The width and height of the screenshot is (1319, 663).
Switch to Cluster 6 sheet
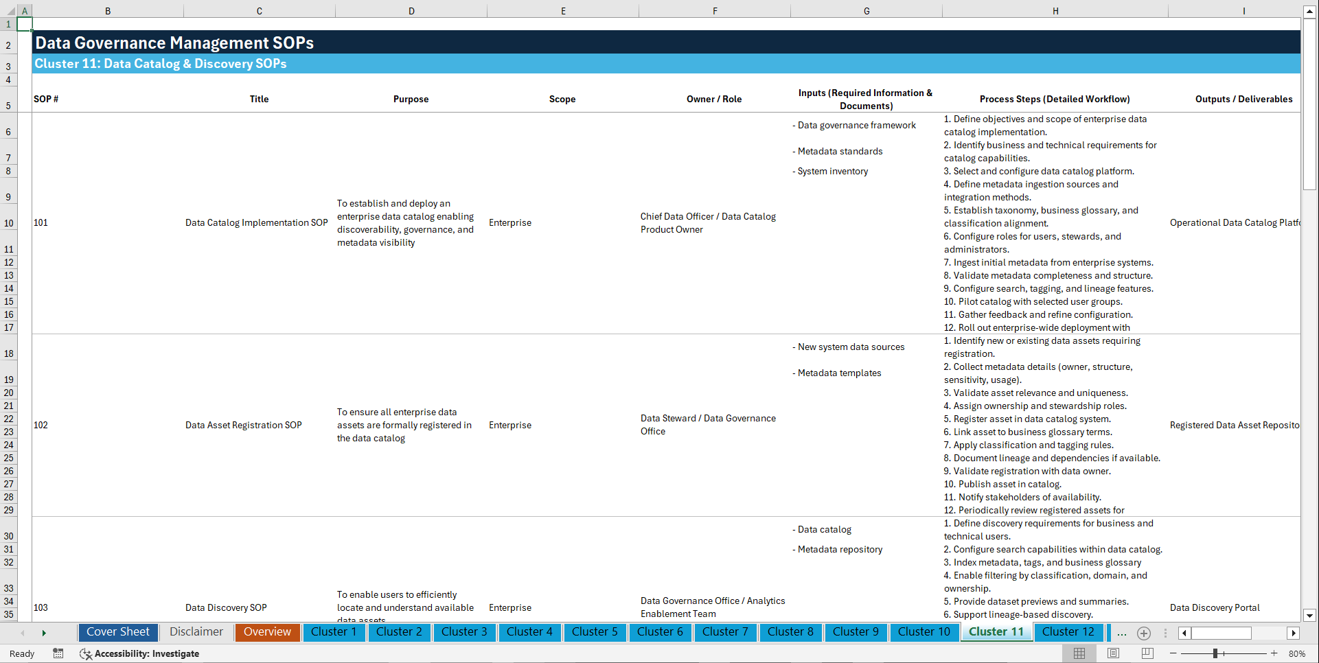click(660, 632)
